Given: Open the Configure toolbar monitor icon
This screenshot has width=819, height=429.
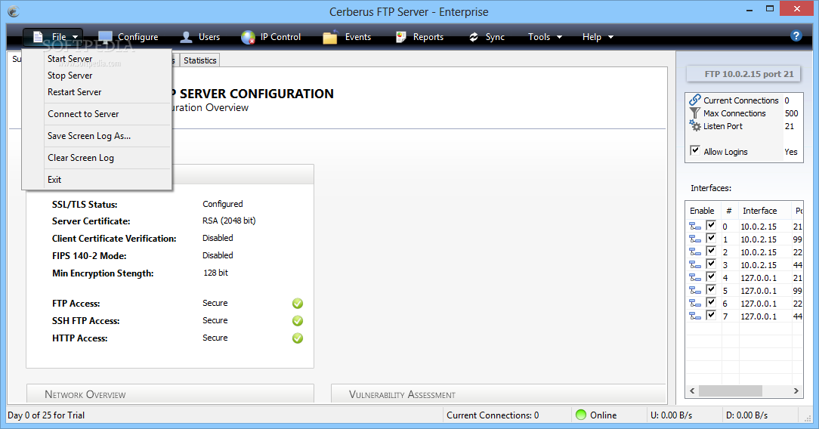Looking at the screenshot, I should (105, 37).
